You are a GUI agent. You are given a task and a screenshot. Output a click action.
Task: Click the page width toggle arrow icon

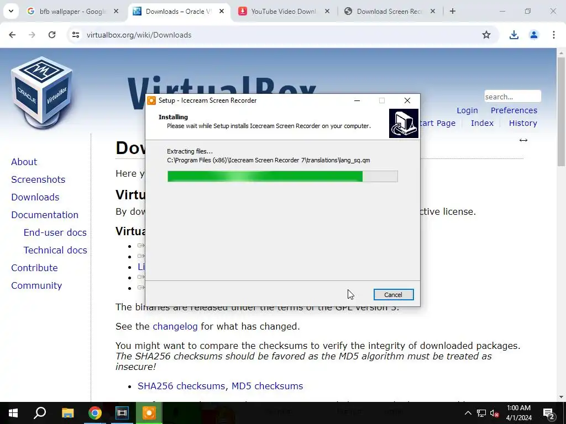tap(523, 140)
